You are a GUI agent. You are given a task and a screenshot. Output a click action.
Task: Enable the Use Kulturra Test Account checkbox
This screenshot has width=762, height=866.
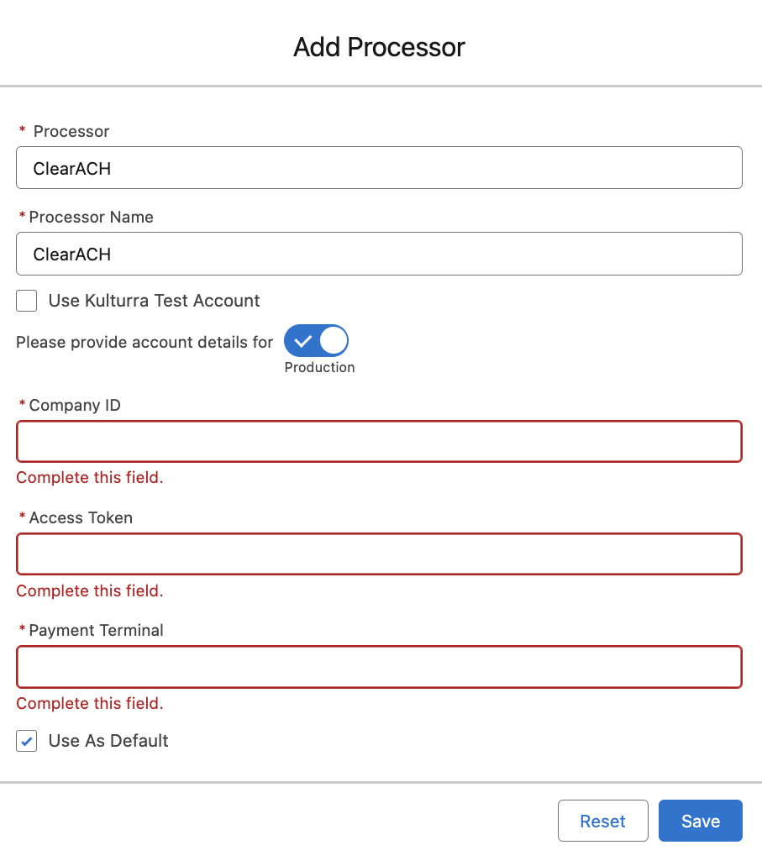tap(27, 301)
